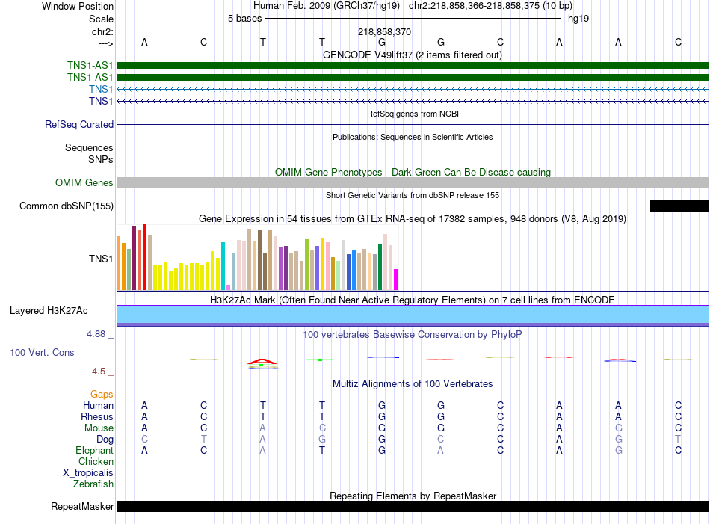Click the X_tropicalis alignment row label
The image size is (710, 524).
88,473
